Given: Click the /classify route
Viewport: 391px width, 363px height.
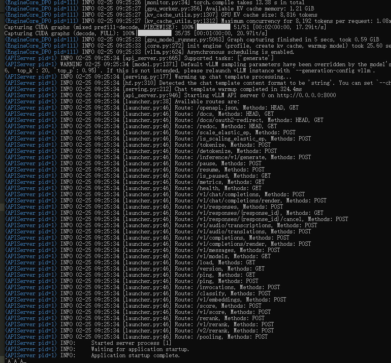Looking at the screenshot, I should click(211, 293).
